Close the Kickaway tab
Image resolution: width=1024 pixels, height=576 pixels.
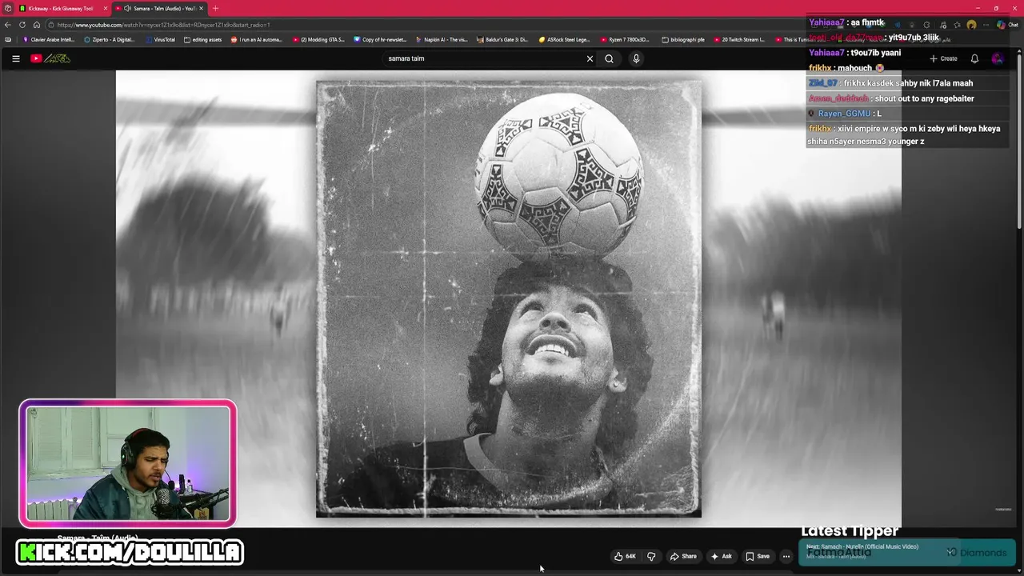(105, 8)
